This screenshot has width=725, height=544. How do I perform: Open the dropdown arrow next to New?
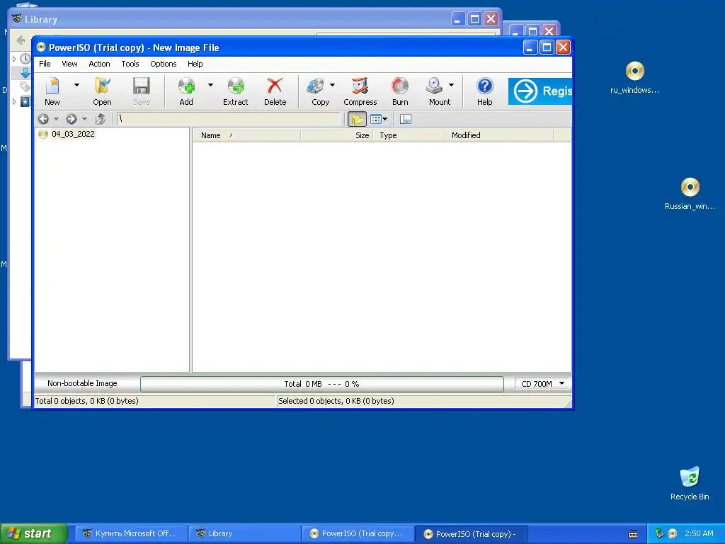(76, 85)
